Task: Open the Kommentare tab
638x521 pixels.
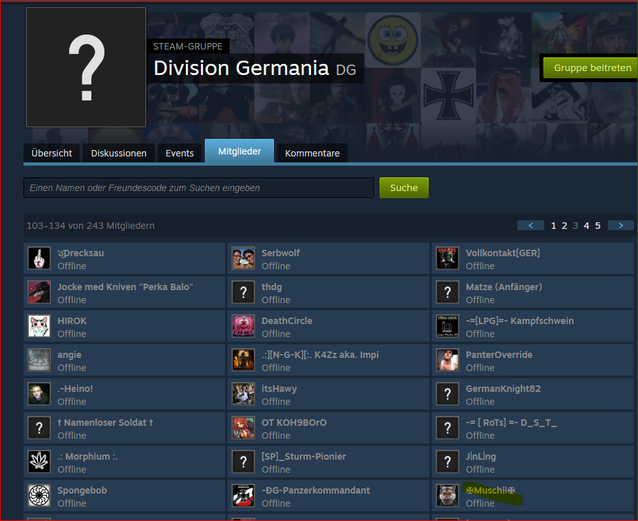Action: coord(312,153)
